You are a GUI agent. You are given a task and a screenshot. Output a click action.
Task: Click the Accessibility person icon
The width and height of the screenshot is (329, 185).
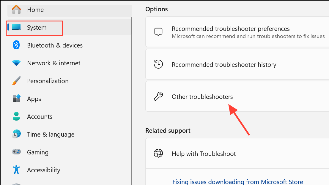(x=16, y=170)
